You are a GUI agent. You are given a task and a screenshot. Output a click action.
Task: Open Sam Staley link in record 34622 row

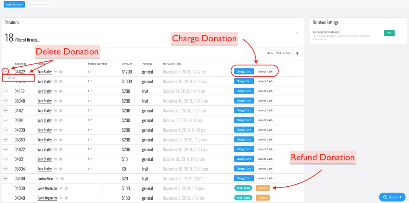[45, 72]
